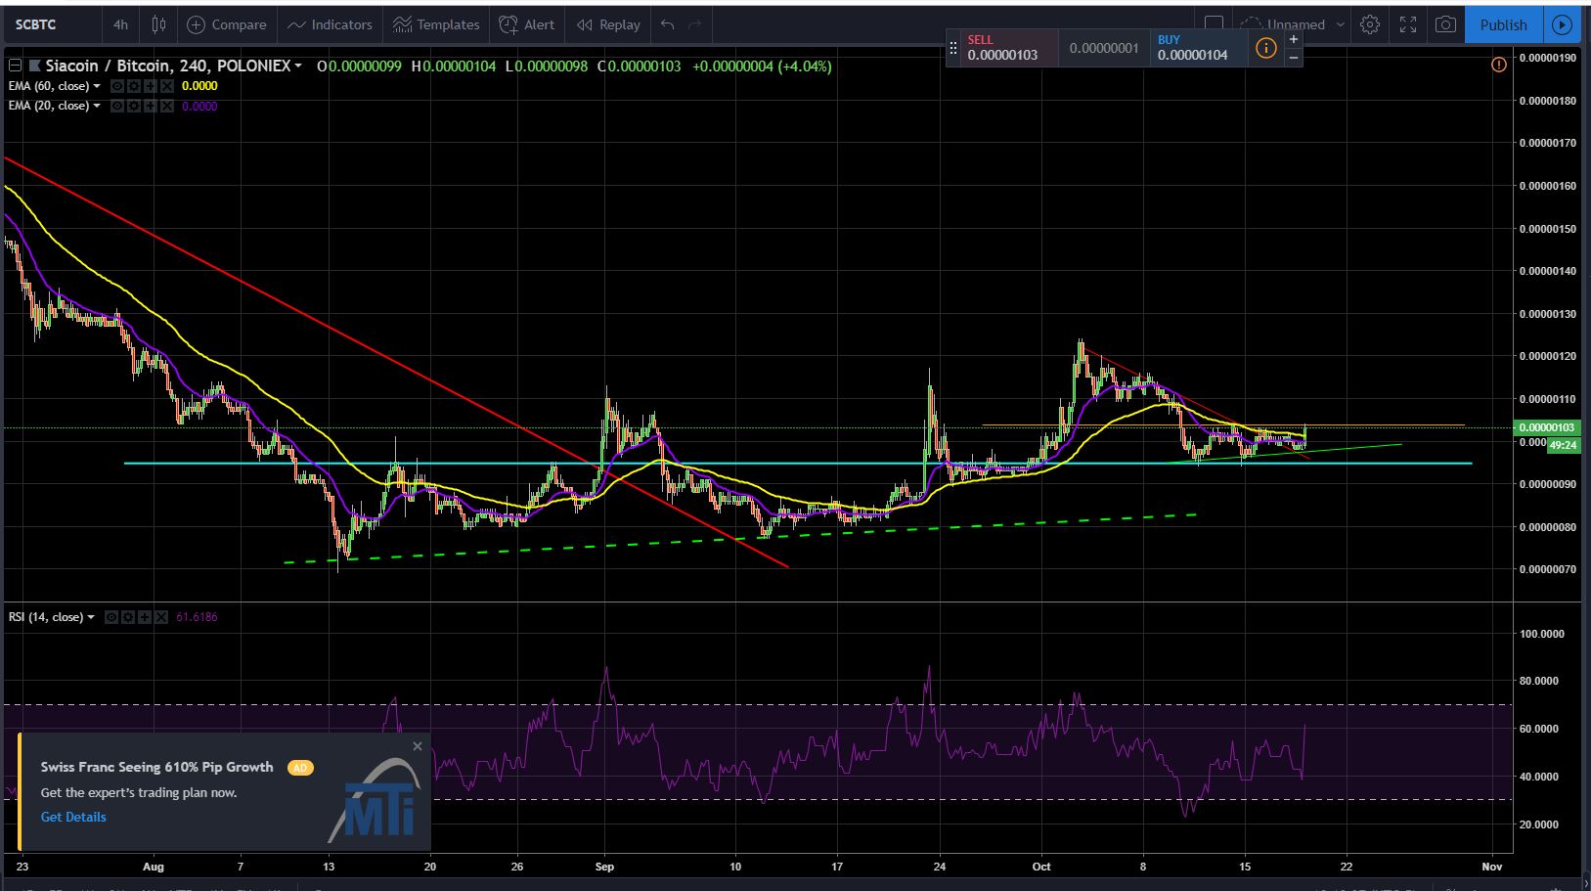Click the ad headline about Swiss Franc
This screenshot has width=1591, height=891.
point(157,768)
